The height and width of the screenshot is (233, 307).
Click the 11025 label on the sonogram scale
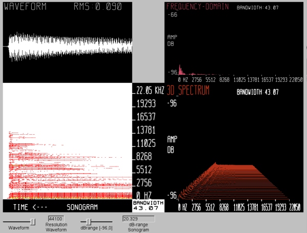(146, 143)
